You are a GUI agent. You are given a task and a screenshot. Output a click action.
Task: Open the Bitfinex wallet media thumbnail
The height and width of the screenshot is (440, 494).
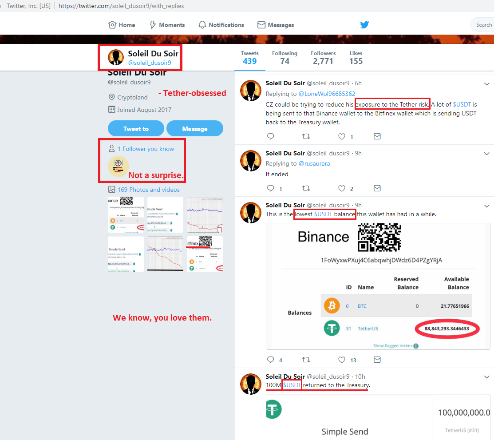tap(205, 254)
